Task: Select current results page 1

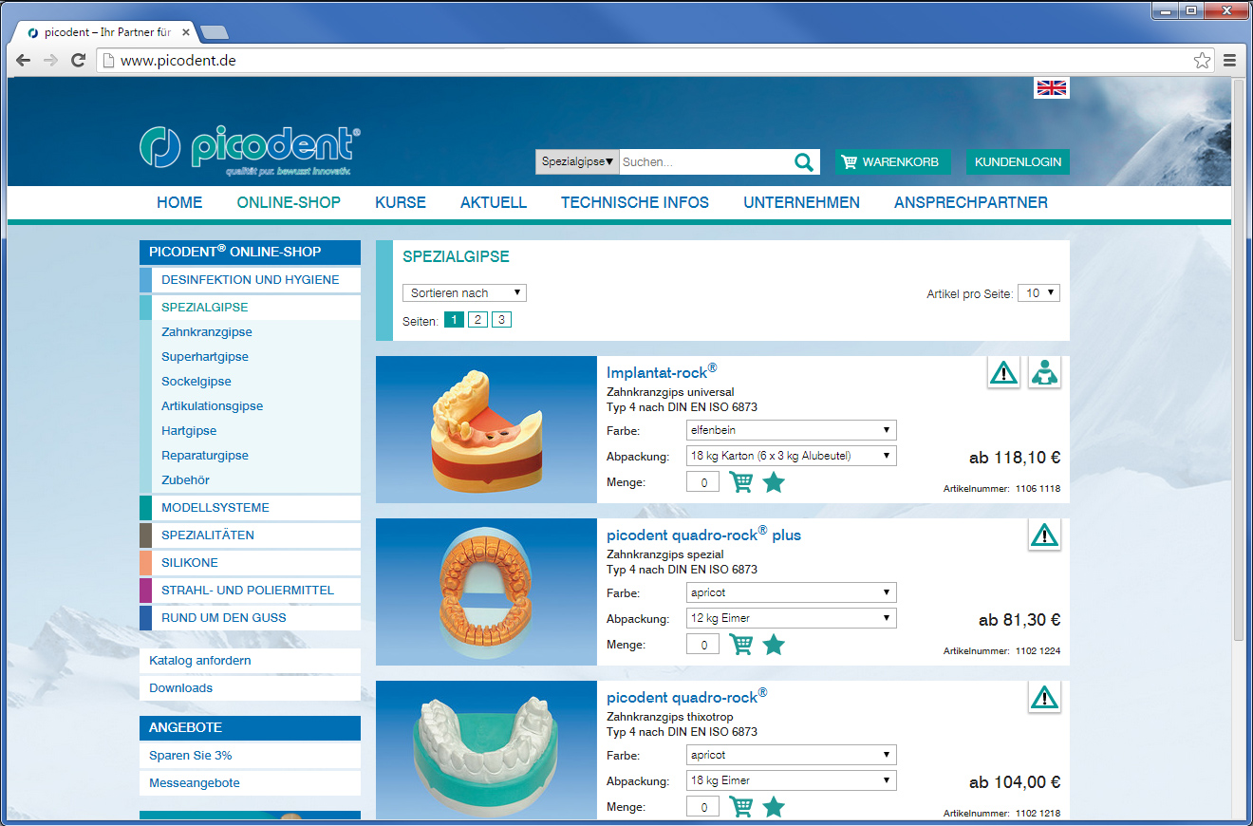Action: pos(454,320)
